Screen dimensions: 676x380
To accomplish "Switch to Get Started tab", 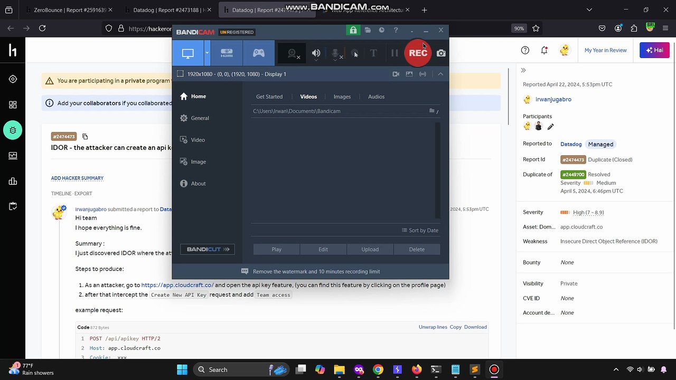I will point(269,97).
